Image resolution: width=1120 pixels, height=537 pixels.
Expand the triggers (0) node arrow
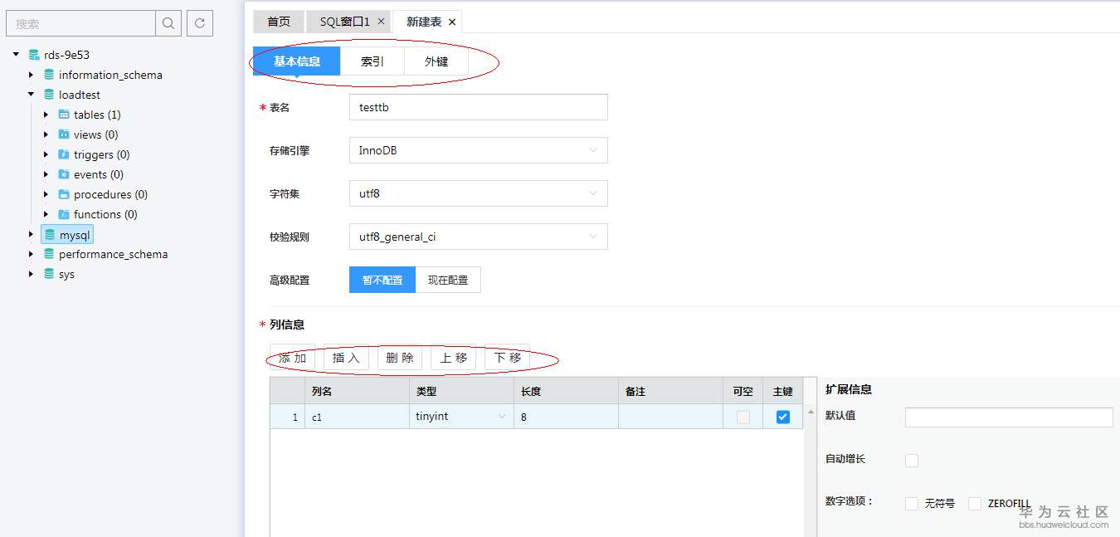pos(46,154)
